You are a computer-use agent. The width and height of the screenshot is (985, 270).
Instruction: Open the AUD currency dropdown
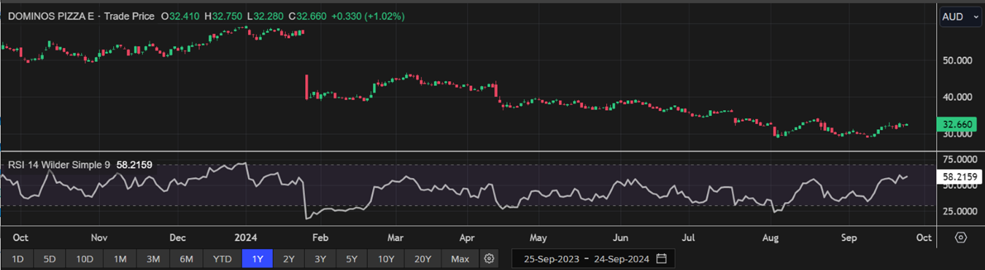(x=960, y=17)
